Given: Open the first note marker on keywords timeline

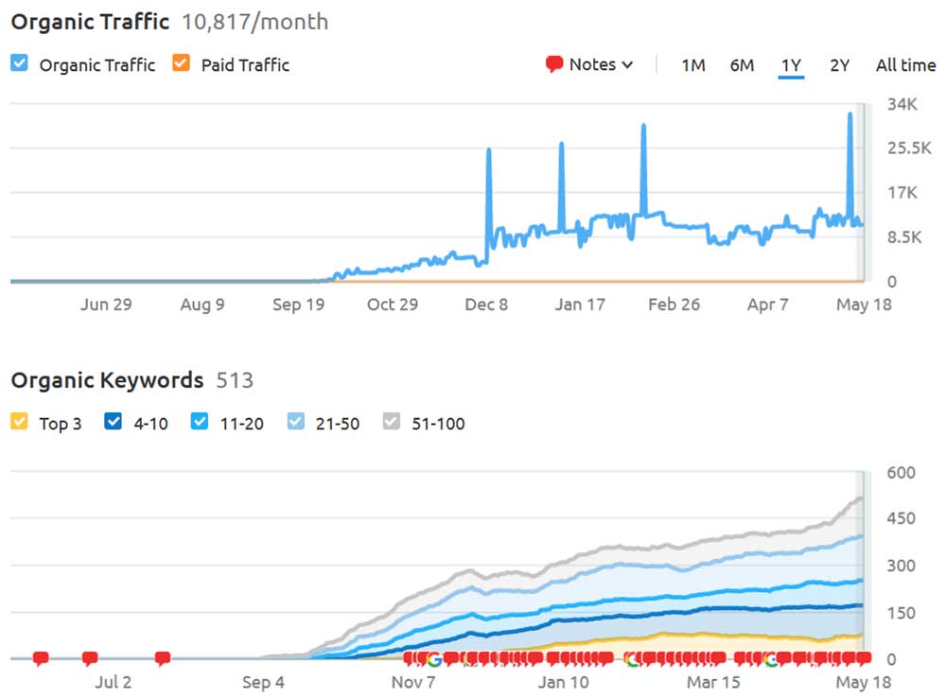Looking at the screenshot, I should click(41, 658).
